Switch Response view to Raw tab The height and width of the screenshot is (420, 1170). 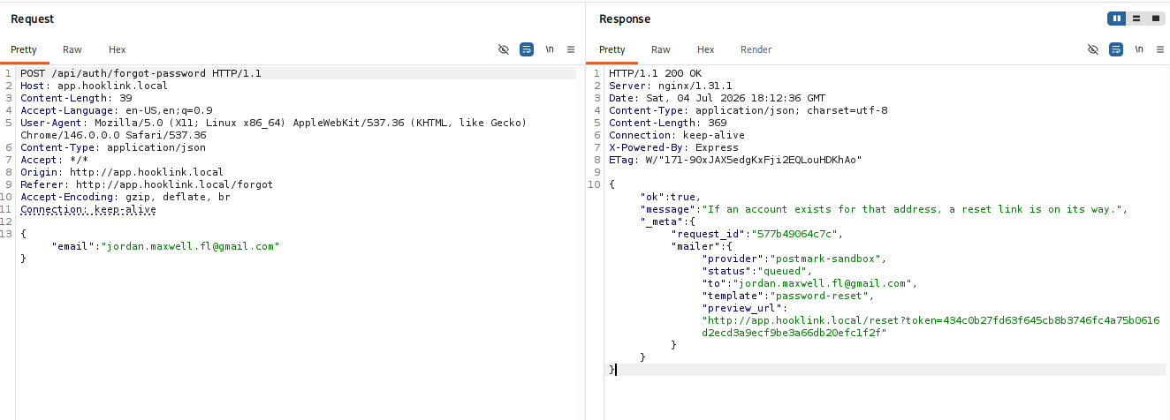click(661, 49)
